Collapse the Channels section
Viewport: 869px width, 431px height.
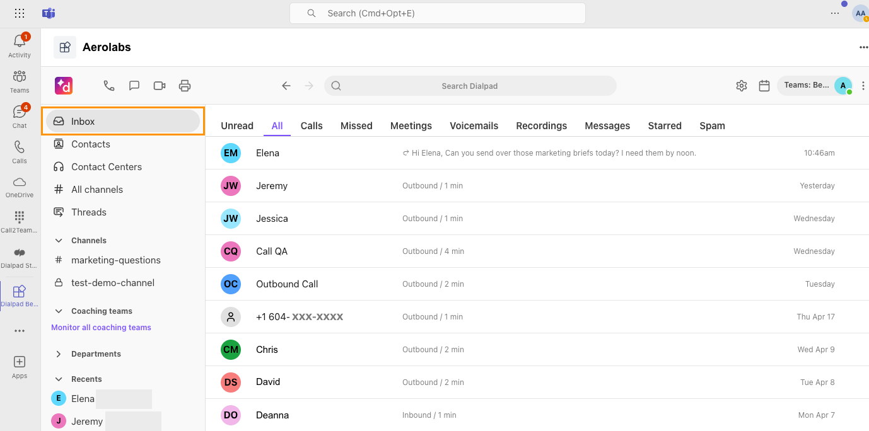coord(59,241)
